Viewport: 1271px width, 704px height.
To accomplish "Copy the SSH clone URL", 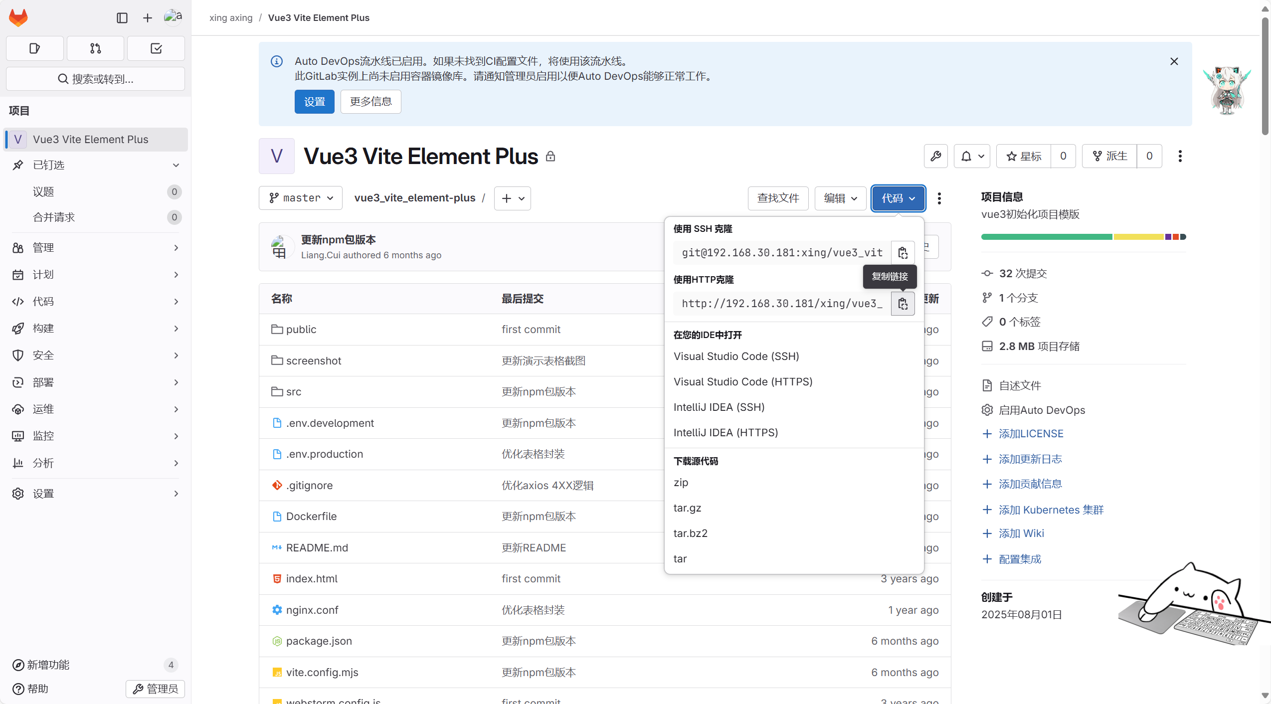I will [903, 253].
